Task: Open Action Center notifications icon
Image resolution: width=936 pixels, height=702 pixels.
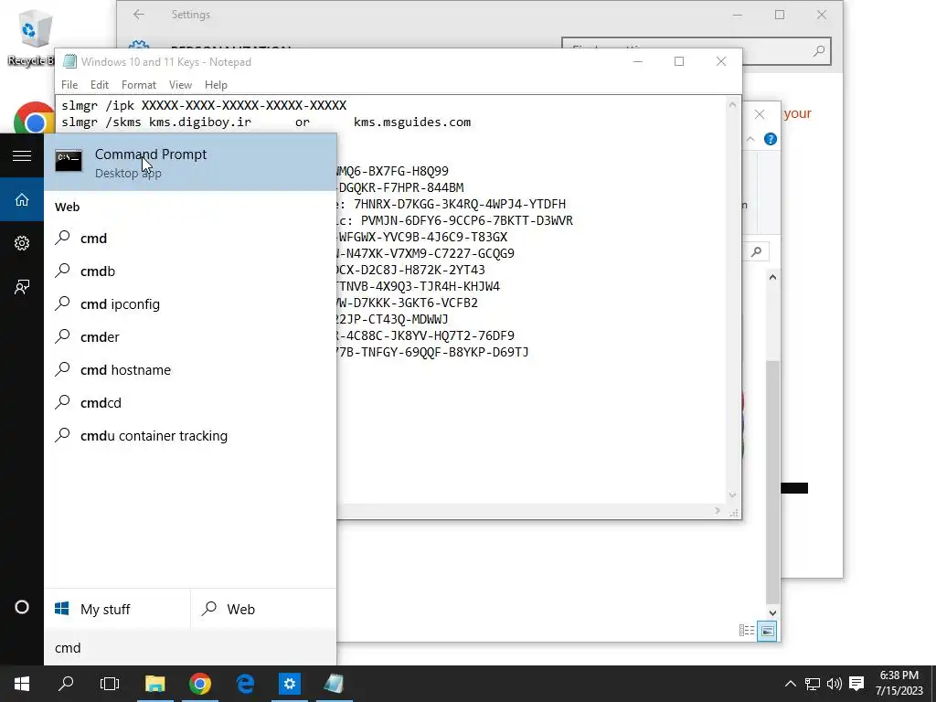Action: click(856, 684)
